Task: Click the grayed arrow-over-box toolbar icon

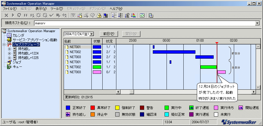Action: [58, 16]
